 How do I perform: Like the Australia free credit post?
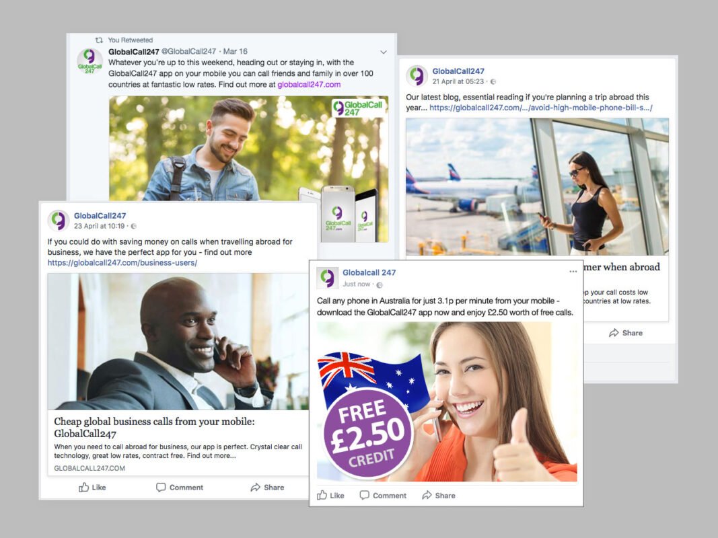[330, 496]
